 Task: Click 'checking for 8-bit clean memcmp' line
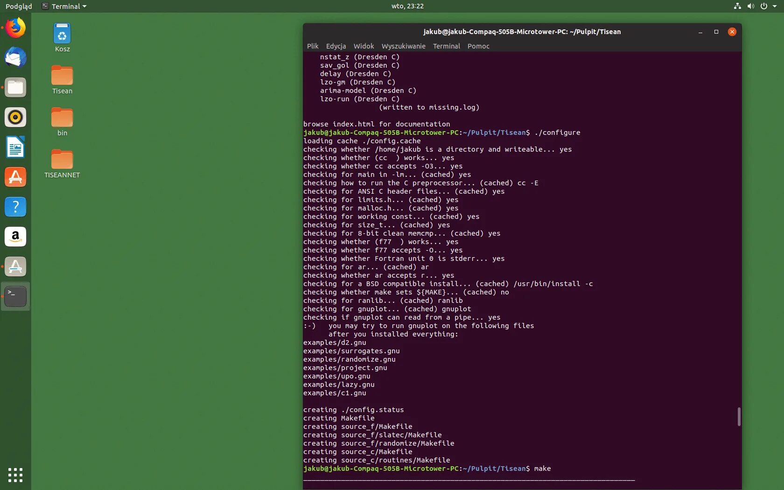[x=402, y=233]
